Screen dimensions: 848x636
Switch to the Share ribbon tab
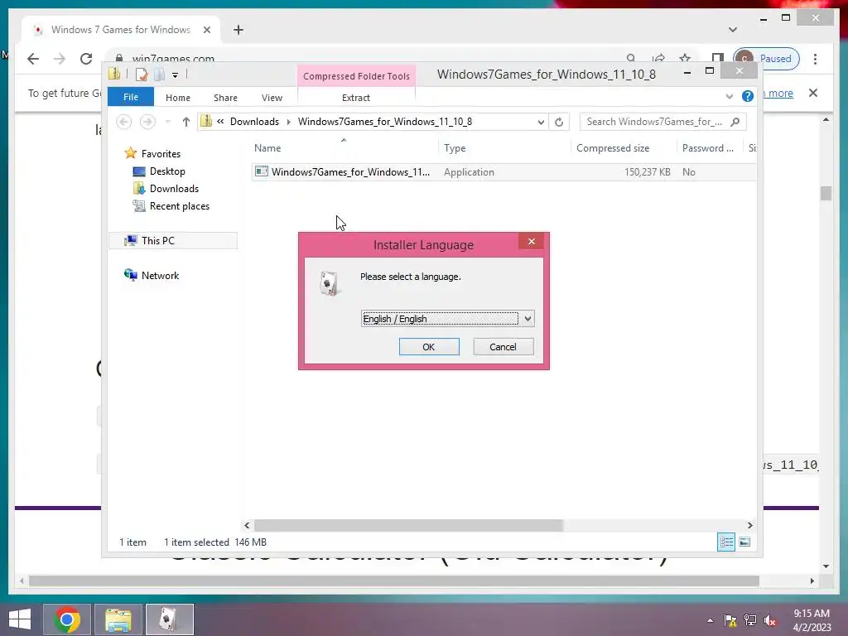(225, 98)
